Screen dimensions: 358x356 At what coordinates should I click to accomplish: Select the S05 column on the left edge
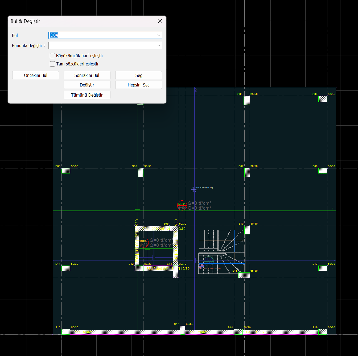tap(66, 171)
